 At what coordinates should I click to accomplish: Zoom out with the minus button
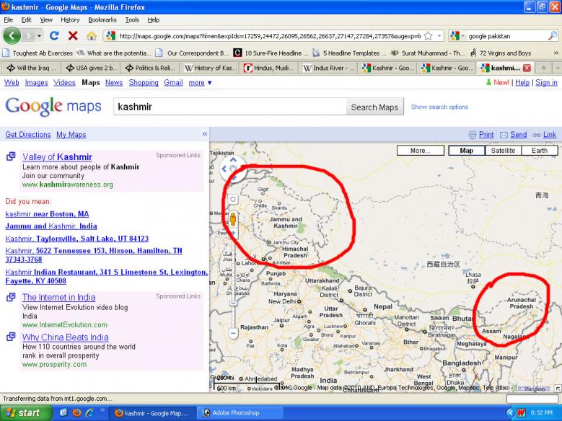click(233, 334)
